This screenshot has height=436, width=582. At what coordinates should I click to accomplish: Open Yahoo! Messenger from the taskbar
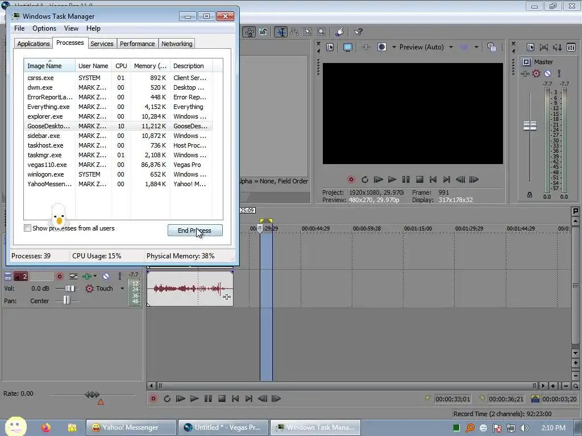(x=131, y=427)
